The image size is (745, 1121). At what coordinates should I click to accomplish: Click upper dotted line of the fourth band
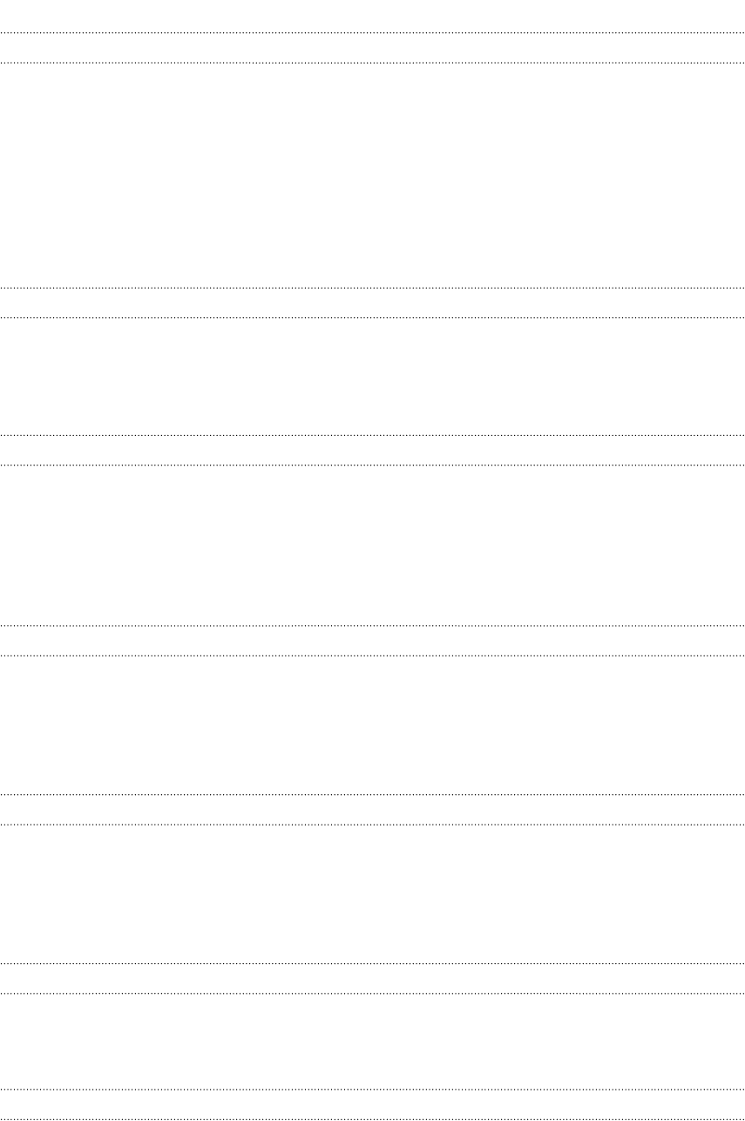point(372,626)
